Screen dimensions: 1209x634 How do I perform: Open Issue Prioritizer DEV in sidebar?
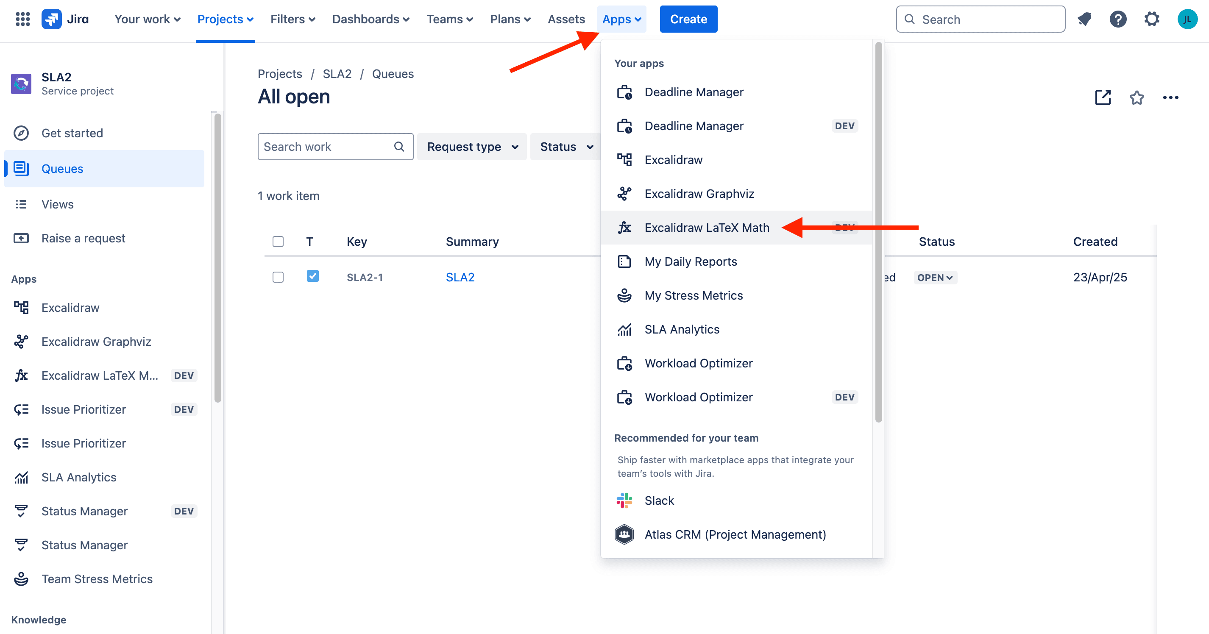(104, 410)
